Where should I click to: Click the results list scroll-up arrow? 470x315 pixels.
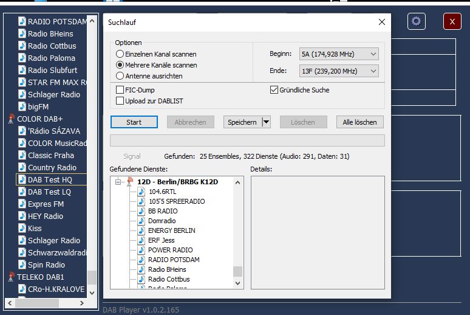pyautogui.click(x=237, y=182)
